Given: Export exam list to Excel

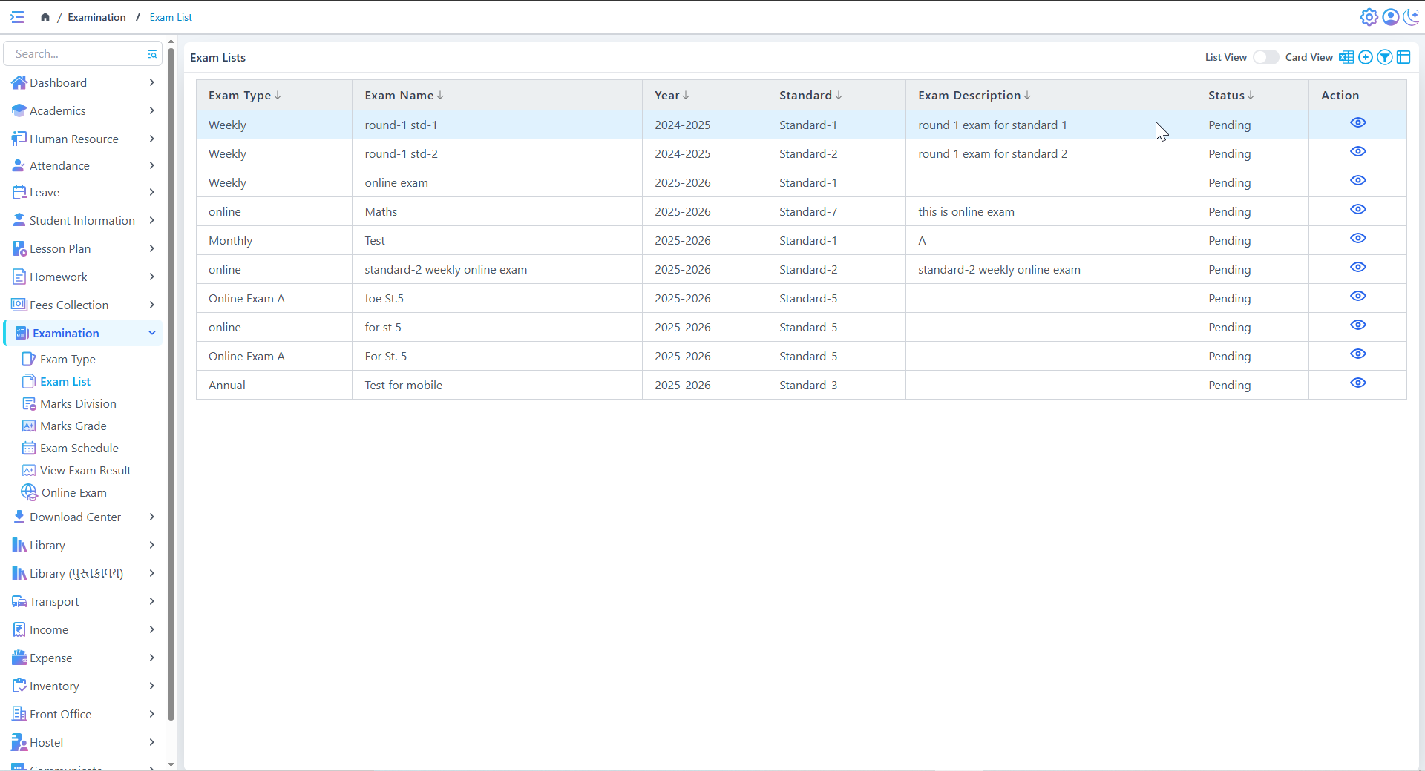Looking at the screenshot, I should coord(1346,58).
